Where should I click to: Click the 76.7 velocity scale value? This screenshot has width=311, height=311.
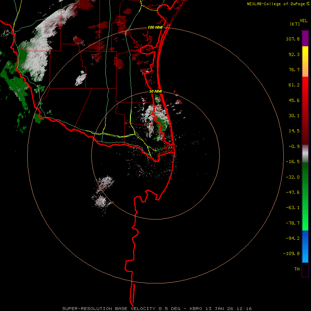tap(294, 69)
